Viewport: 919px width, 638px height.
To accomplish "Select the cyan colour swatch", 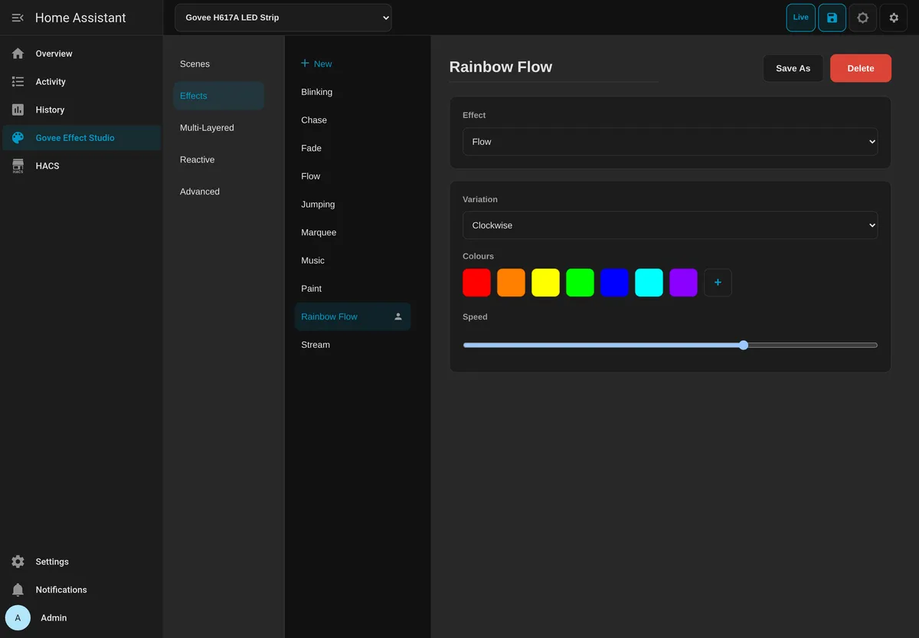I will [x=649, y=283].
